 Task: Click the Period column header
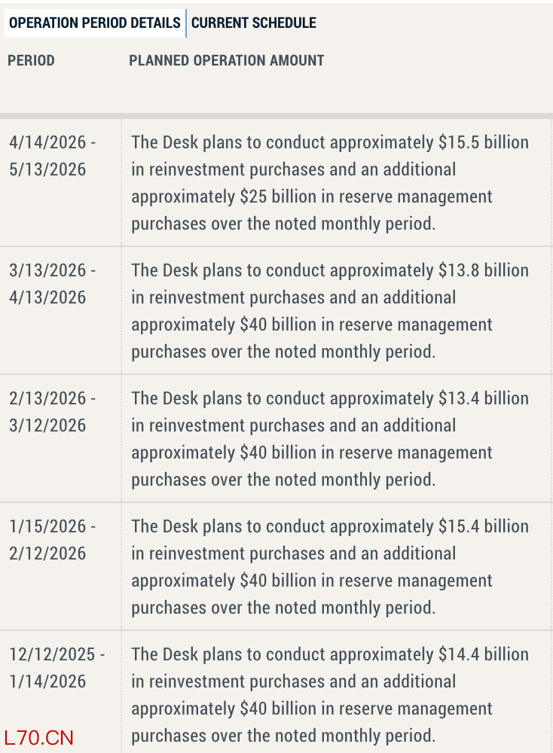31,60
